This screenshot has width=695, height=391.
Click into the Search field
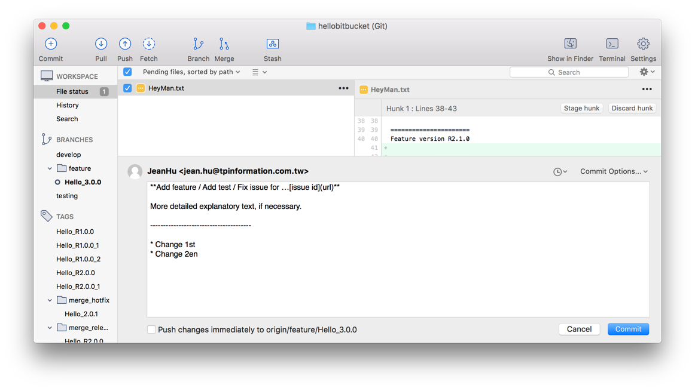pyautogui.click(x=569, y=72)
